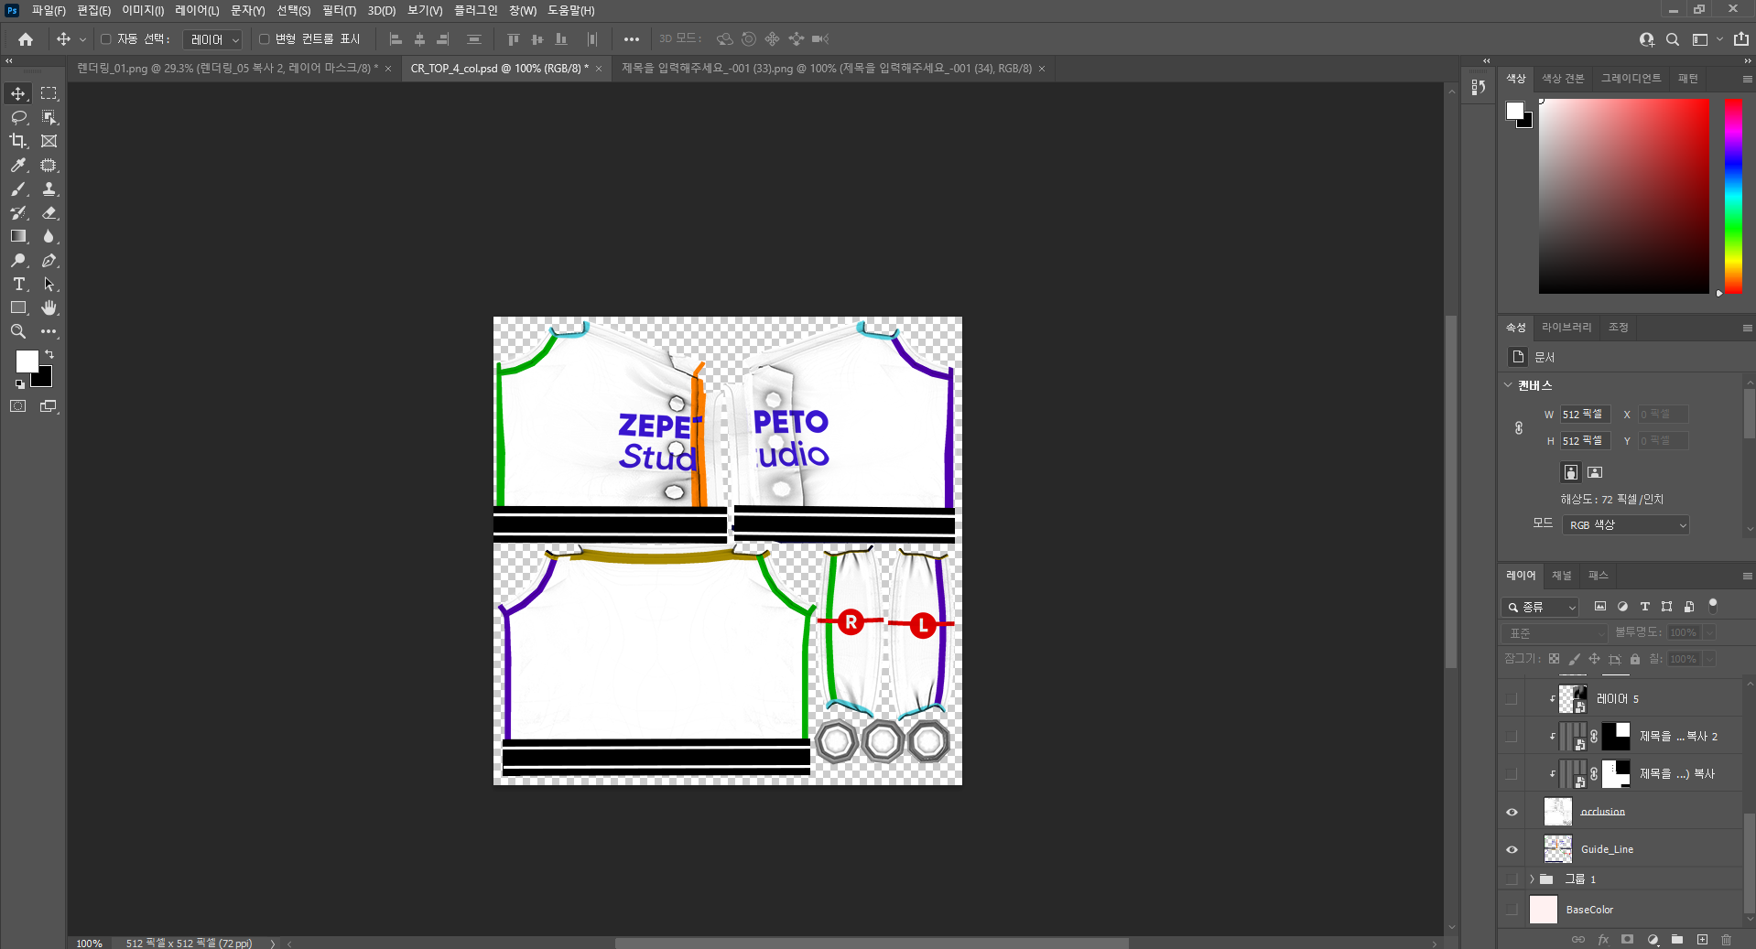Select the Path Selection tool
The image size is (1756, 949).
click(x=49, y=284)
